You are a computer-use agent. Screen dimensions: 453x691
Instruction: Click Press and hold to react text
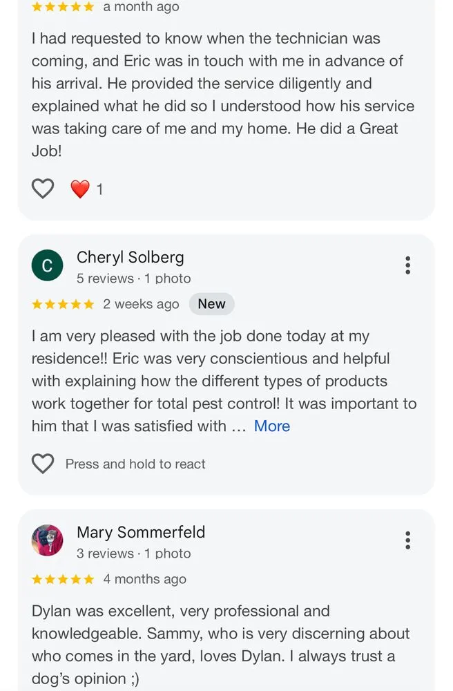point(135,464)
